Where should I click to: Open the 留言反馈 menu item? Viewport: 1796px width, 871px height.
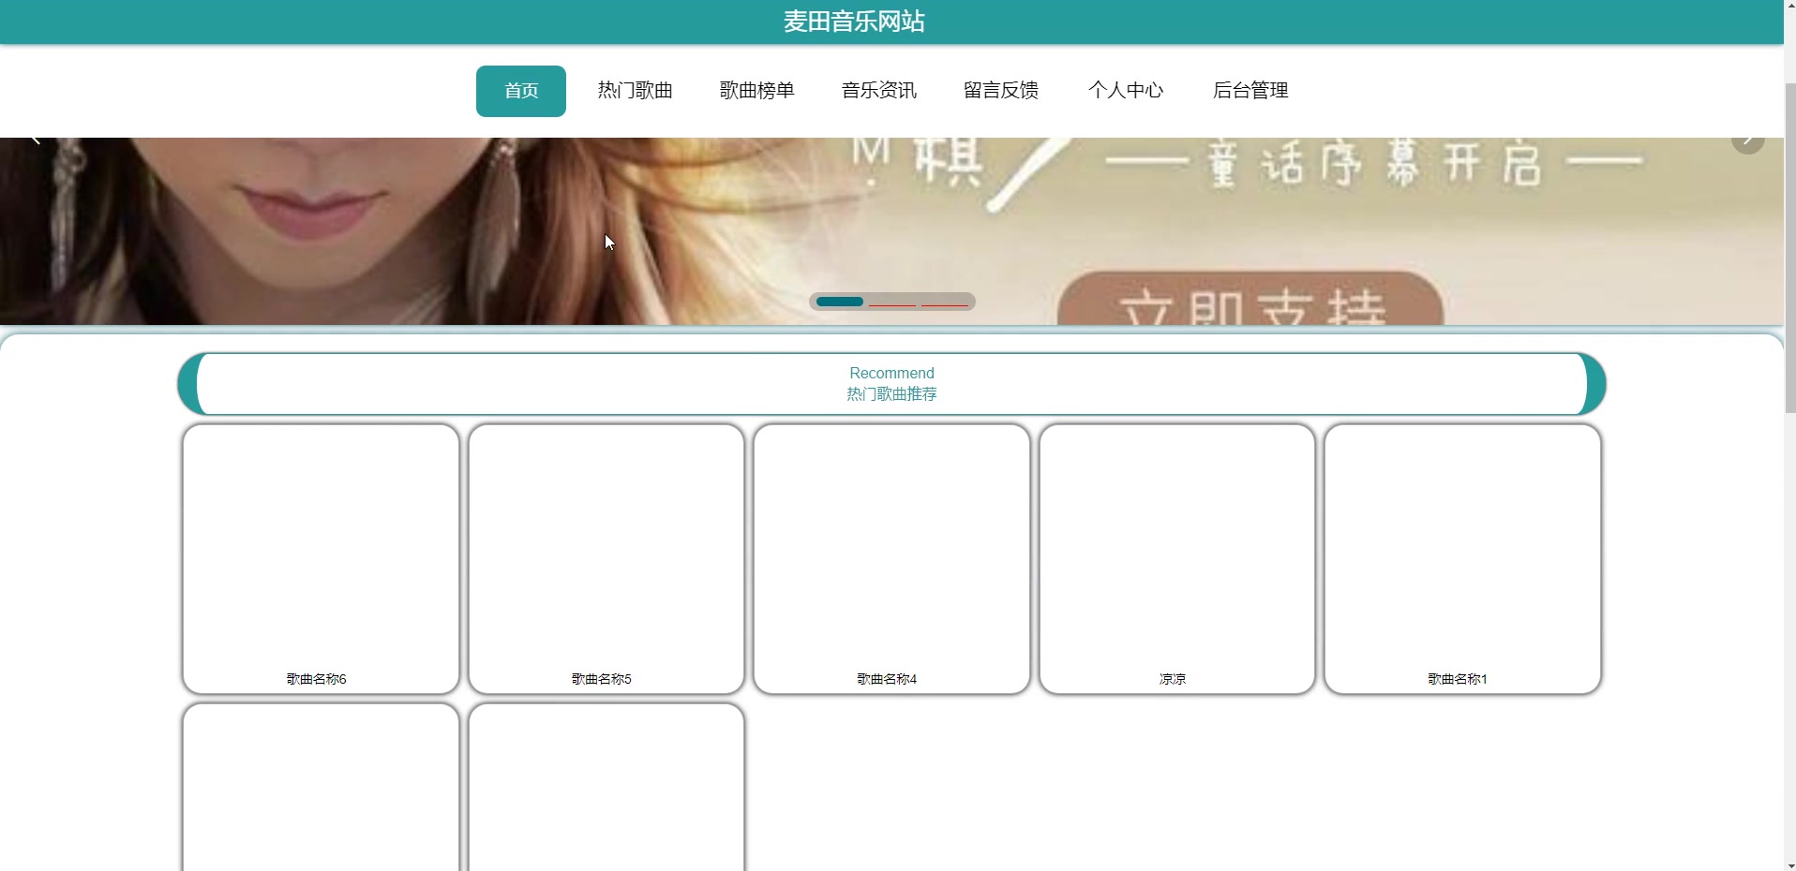point(1001,91)
